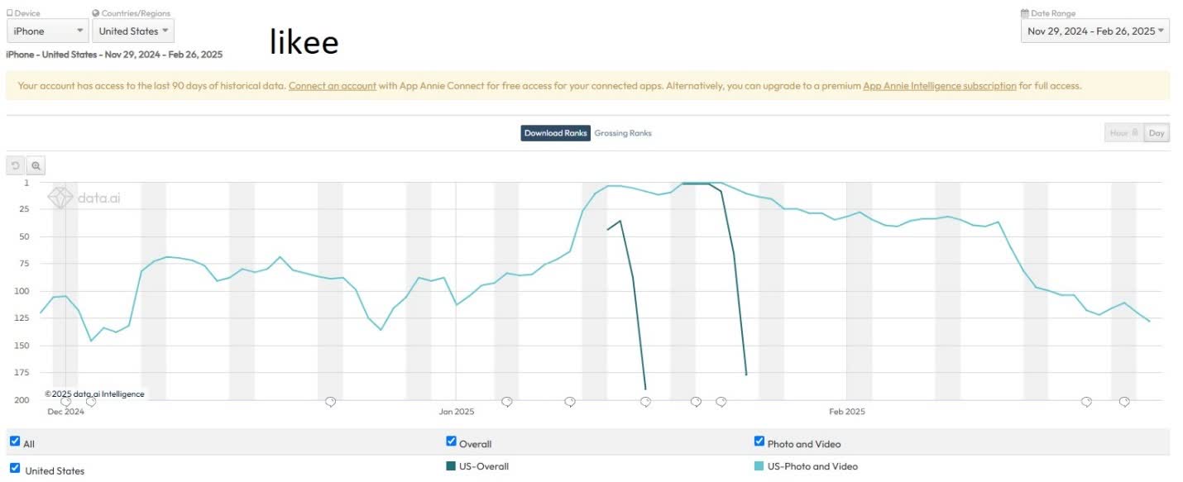Click the Day granularity button
This screenshot has width=1183, height=482.
(x=1157, y=132)
